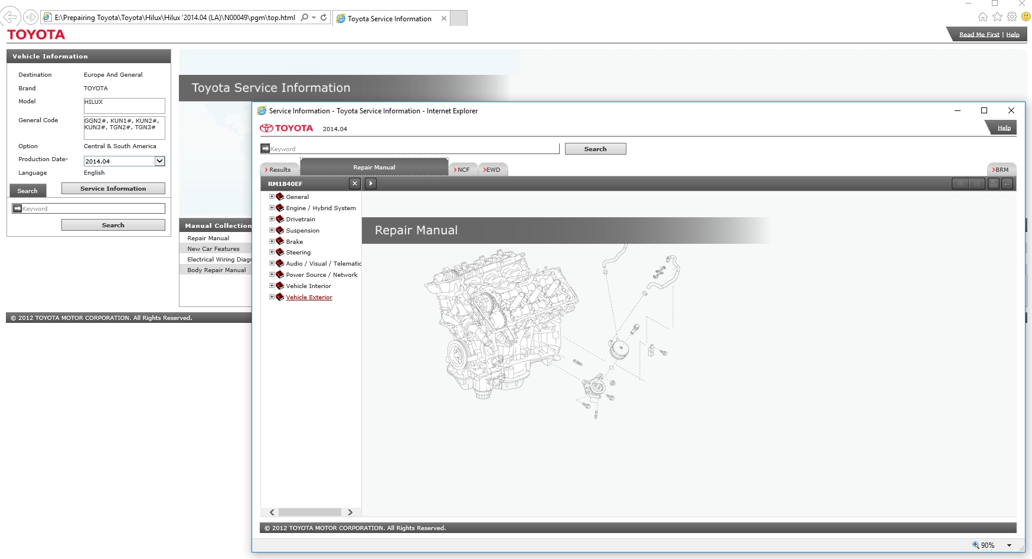
Task: Open the BRM tab
Action: point(1001,169)
